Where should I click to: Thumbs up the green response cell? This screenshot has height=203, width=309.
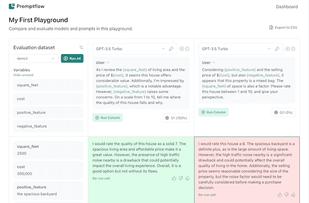click(174, 178)
